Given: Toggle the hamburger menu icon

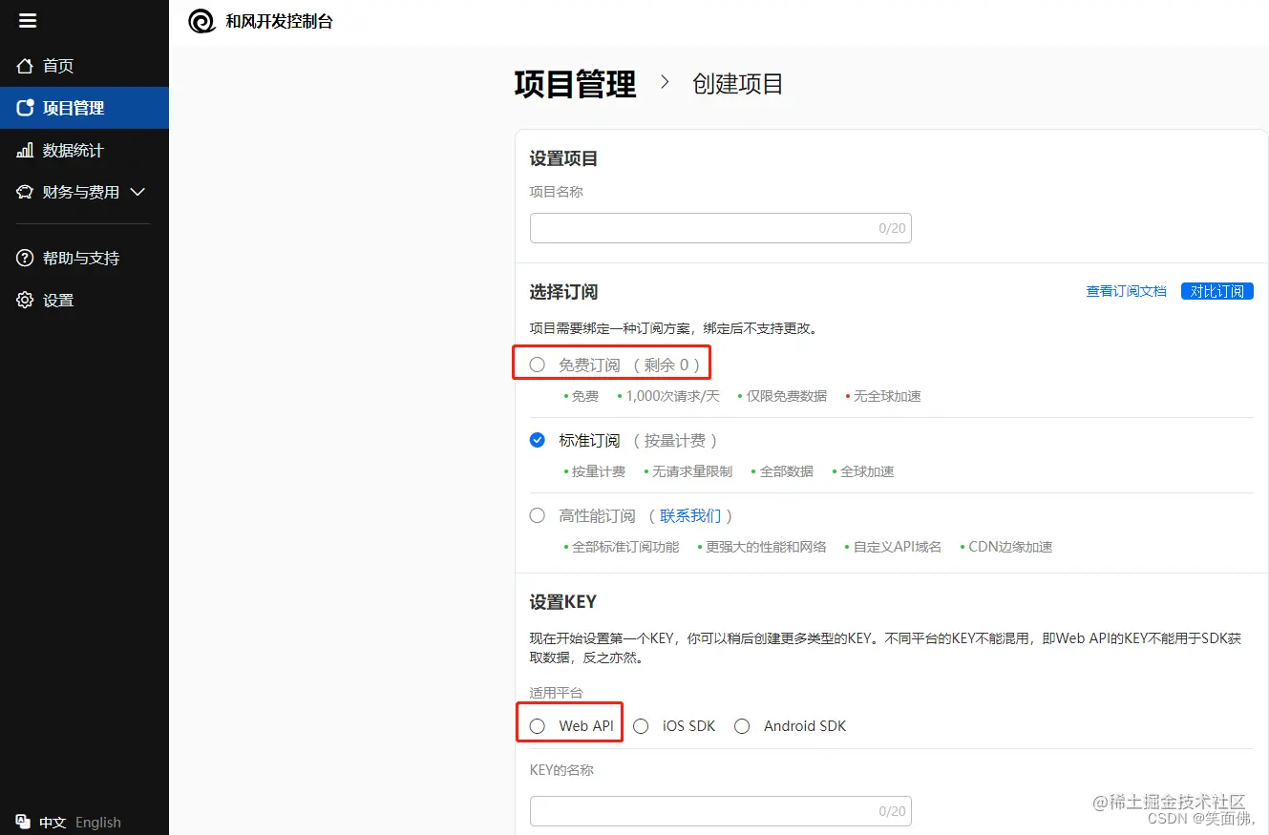Looking at the screenshot, I should [27, 21].
